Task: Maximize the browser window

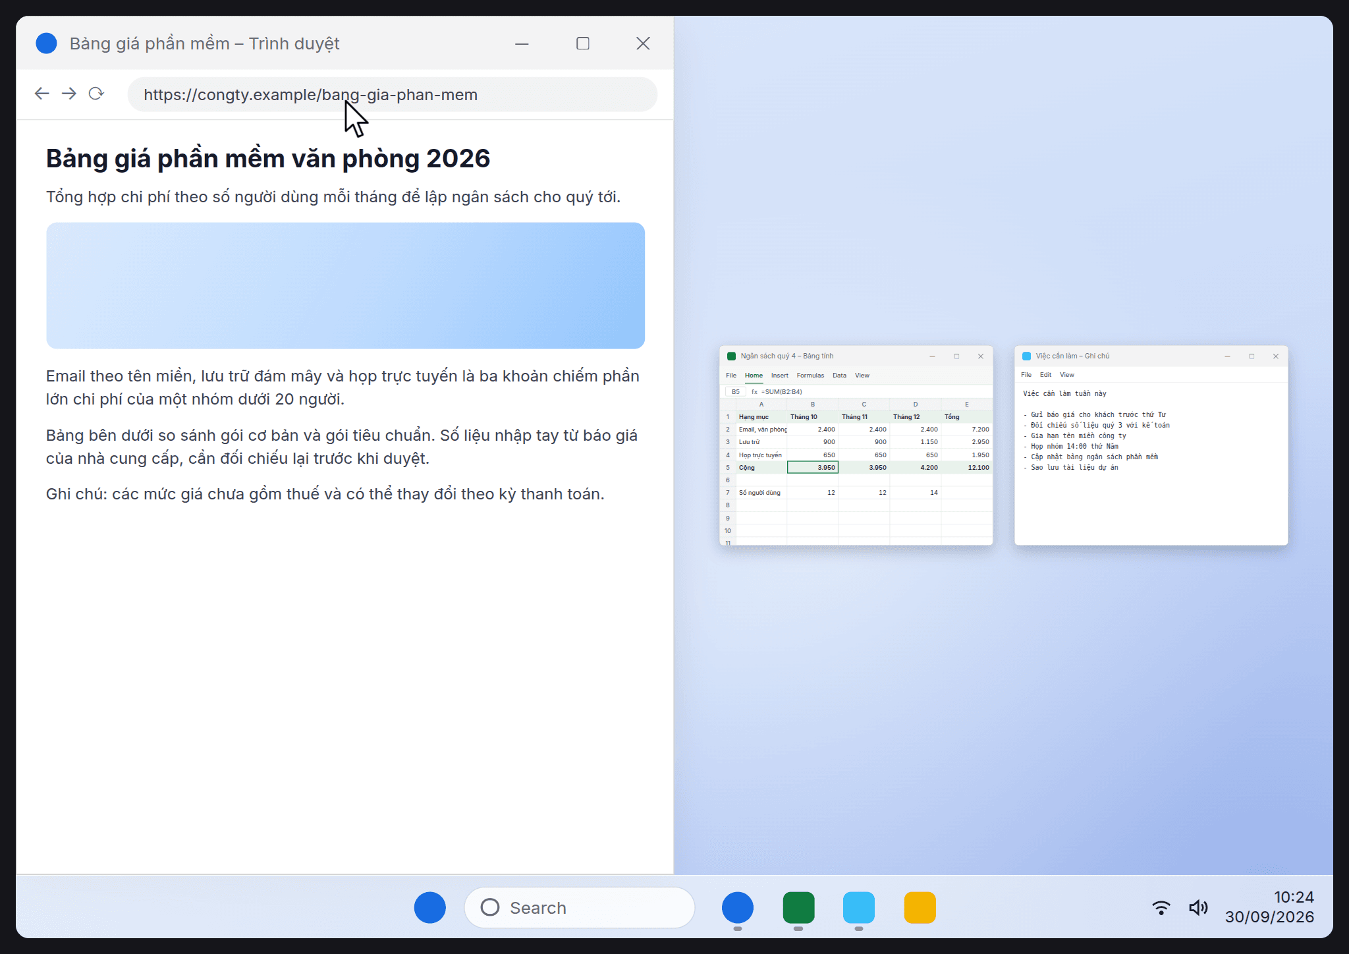Action: point(583,43)
